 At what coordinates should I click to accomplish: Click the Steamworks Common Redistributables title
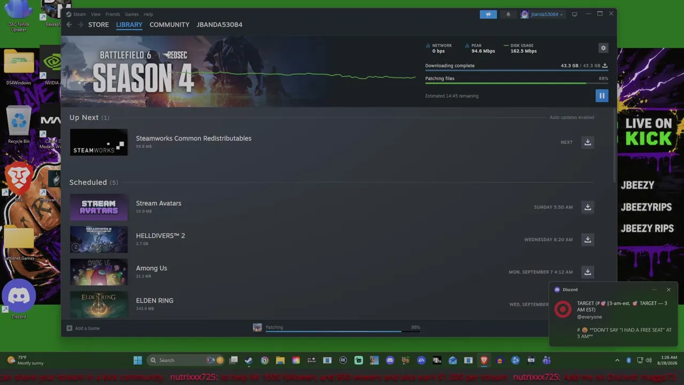pos(193,138)
